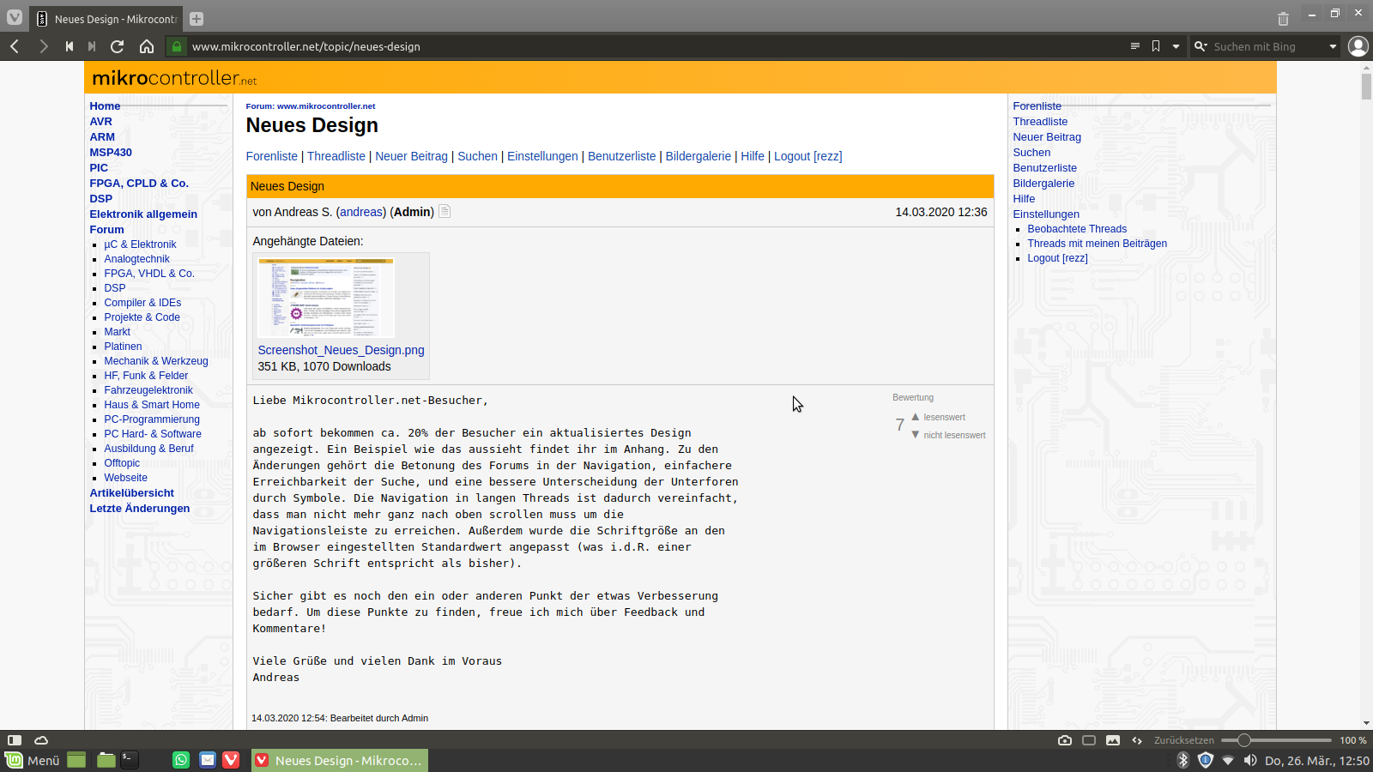
Task: Open Einstellungen in the top menu
Action: click(x=542, y=156)
